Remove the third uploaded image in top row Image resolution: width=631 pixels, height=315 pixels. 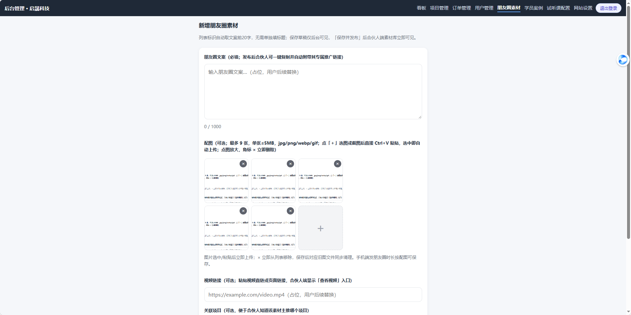point(338,164)
